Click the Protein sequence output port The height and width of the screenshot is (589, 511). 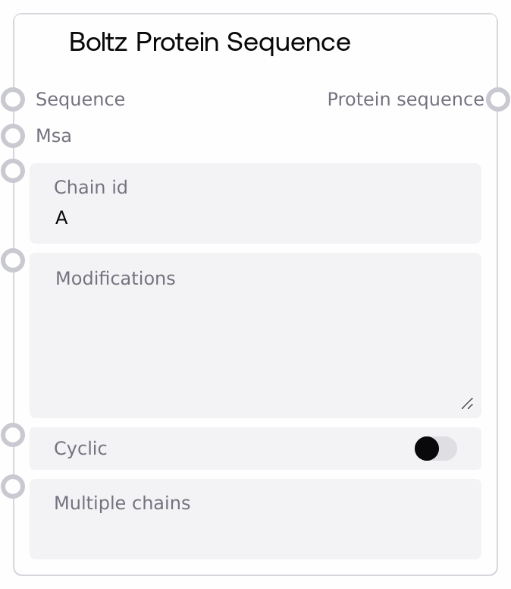497,99
